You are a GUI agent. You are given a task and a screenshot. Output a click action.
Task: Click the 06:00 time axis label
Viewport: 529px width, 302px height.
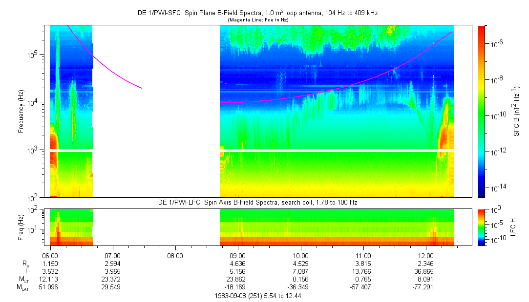(50, 256)
